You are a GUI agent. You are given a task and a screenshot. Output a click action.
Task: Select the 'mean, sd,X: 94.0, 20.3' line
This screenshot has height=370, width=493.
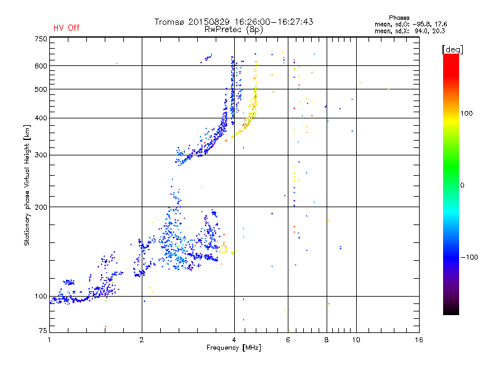point(410,31)
